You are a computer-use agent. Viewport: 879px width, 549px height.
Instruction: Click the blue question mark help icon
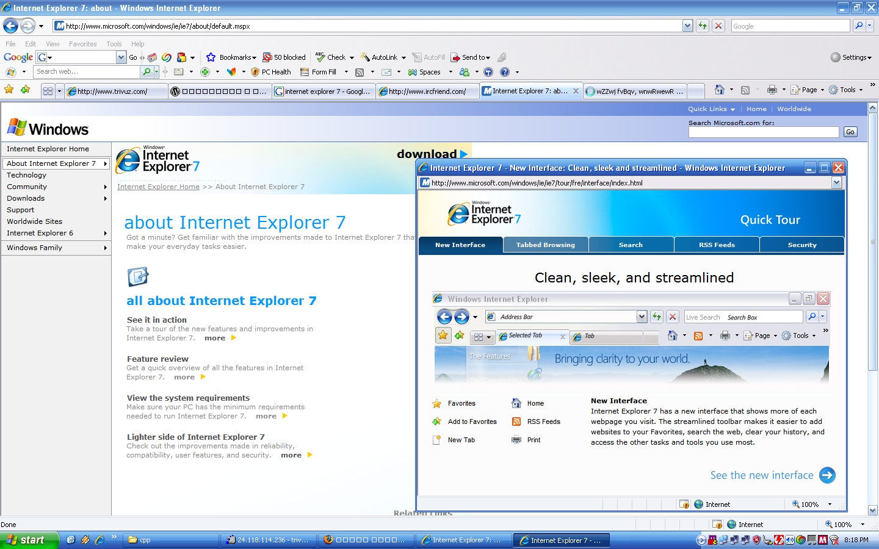[x=504, y=72]
